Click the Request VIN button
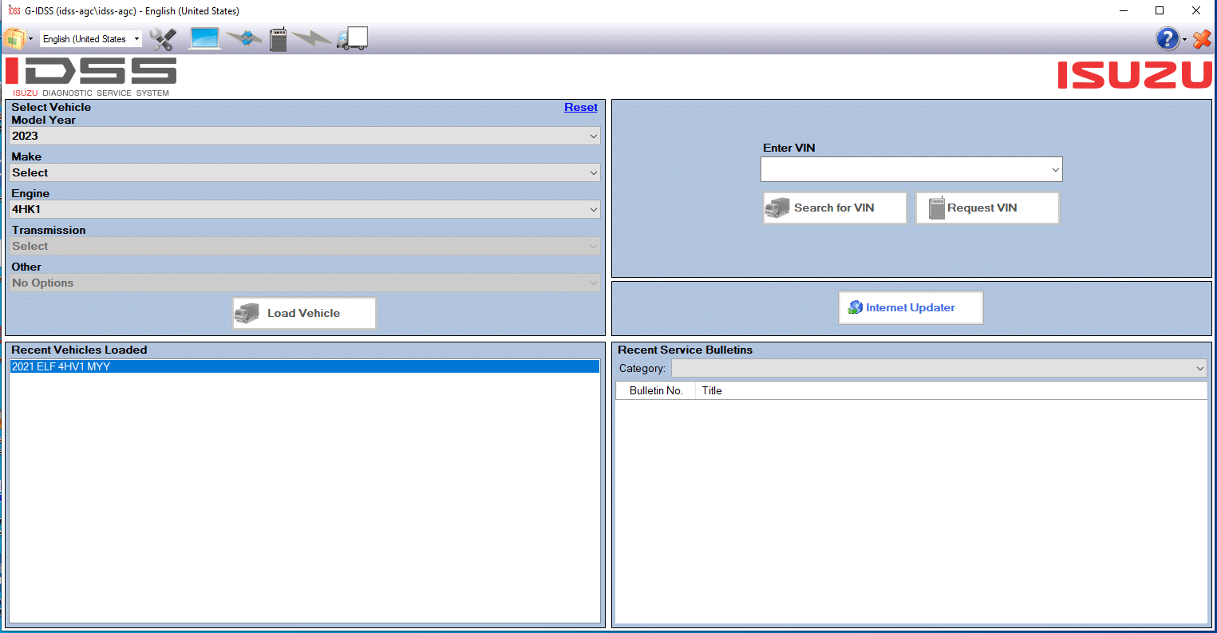This screenshot has width=1217, height=633. click(x=986, y=208)
